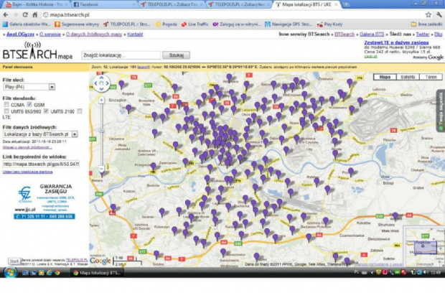Open the Kontakt link
The height and width of the screenshot is (293, 445).
tap(135, 34)
